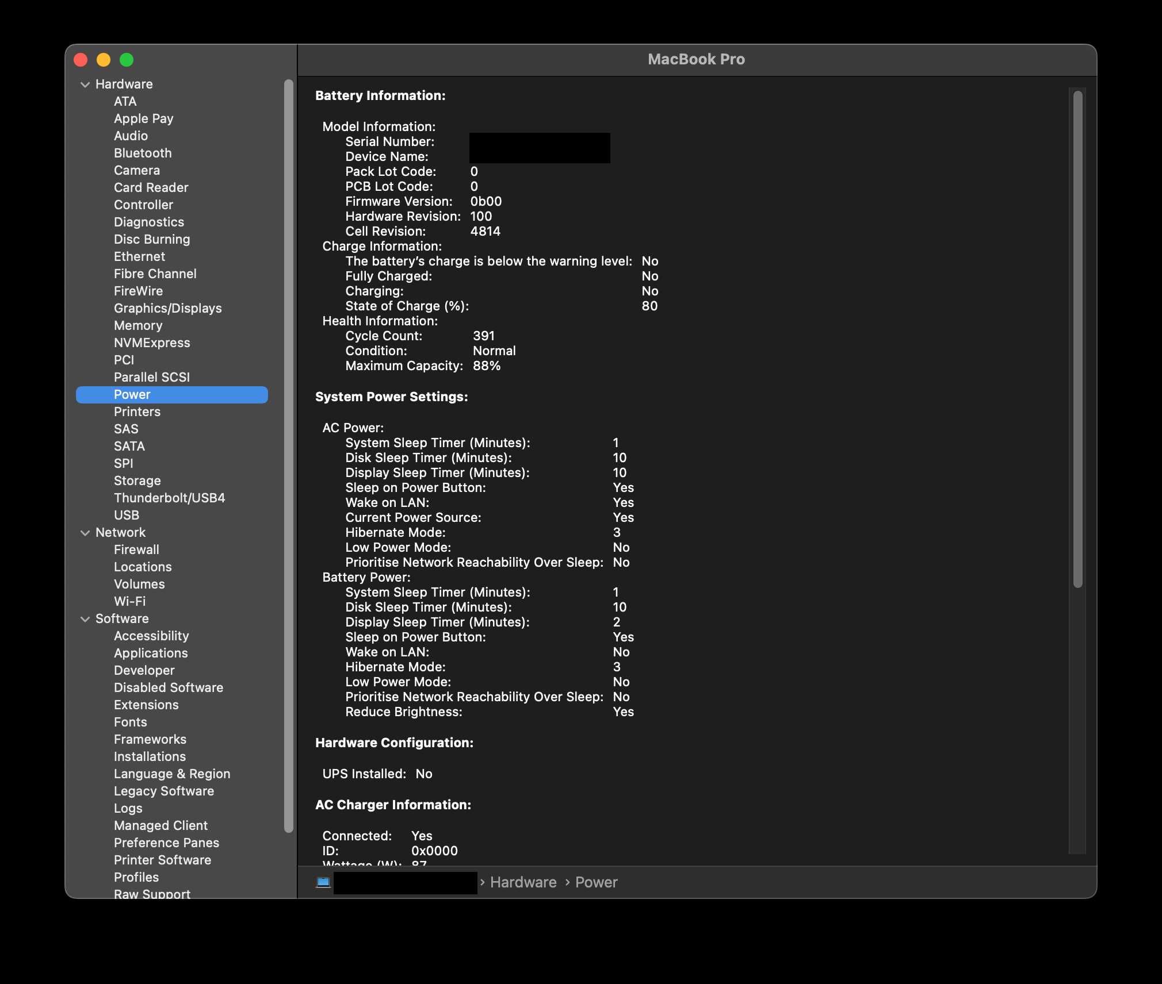Click the Battery Information heading

pyautogui.click(x=380, y=96)
